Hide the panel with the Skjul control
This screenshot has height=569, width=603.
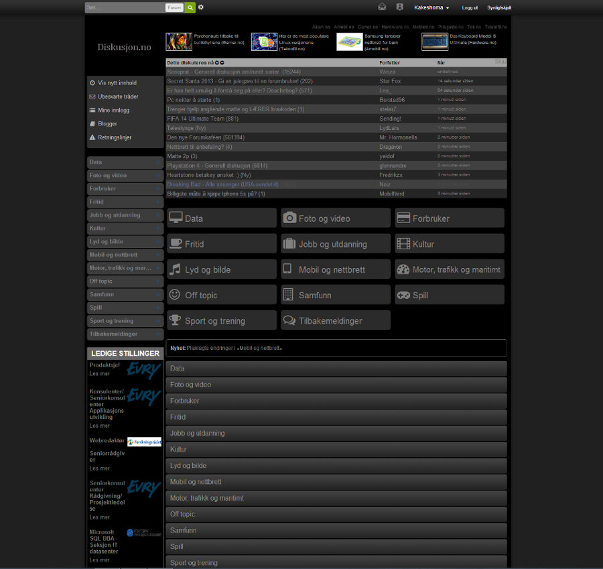tap(500, 61)
